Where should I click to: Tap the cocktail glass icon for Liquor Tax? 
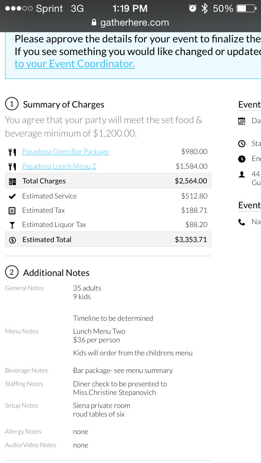12,225
